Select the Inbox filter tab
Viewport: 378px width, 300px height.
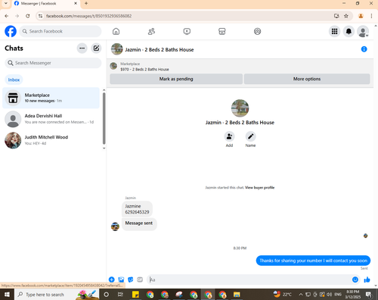(x=14, y=80)
